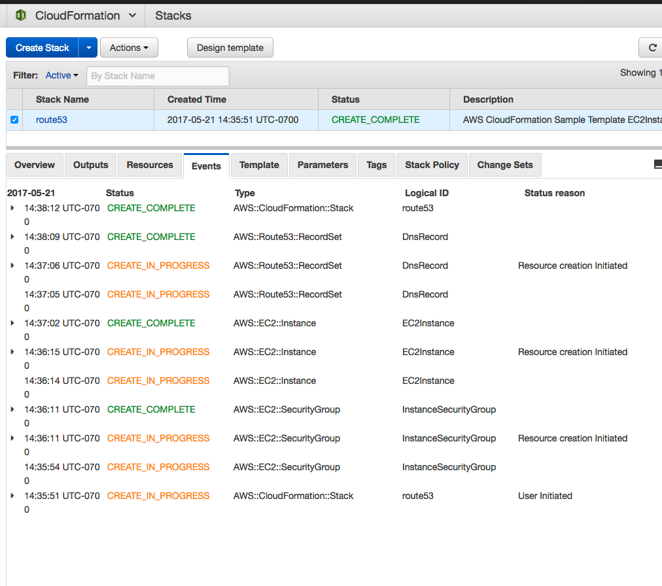The height and width of the screenshot is (586, 662).
Task: Click the Stacks heading in the top bar
Action: pyautogui.click(x=173, y=16)
